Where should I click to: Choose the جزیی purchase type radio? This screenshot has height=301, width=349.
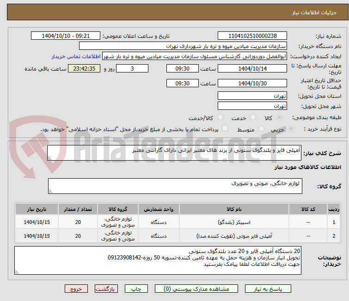[x=291, y=129]
